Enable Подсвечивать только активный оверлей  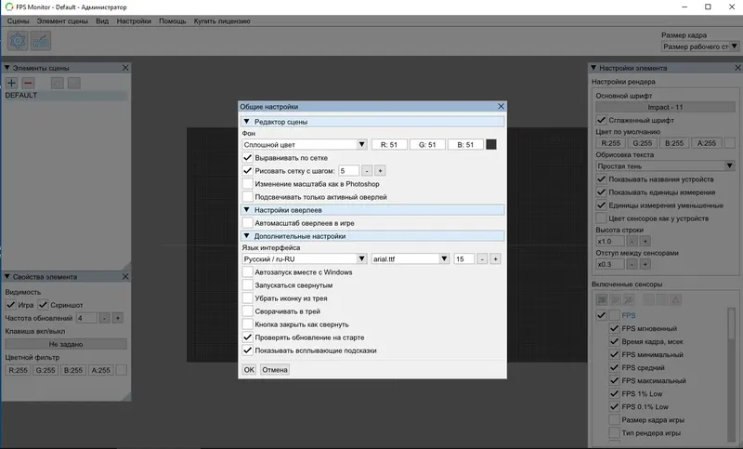coord(247,197)
